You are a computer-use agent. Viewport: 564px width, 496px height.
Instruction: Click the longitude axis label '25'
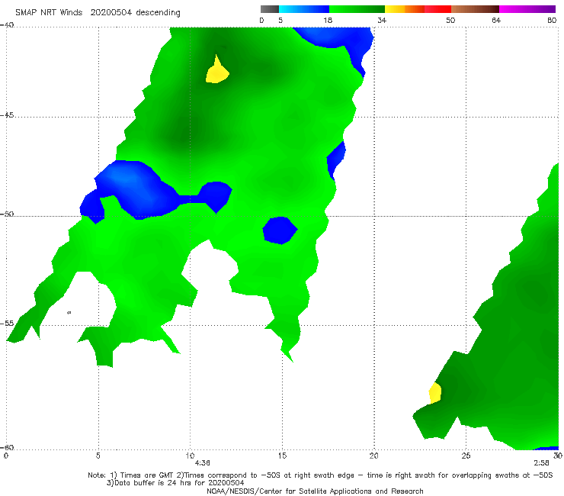point(466,456)
